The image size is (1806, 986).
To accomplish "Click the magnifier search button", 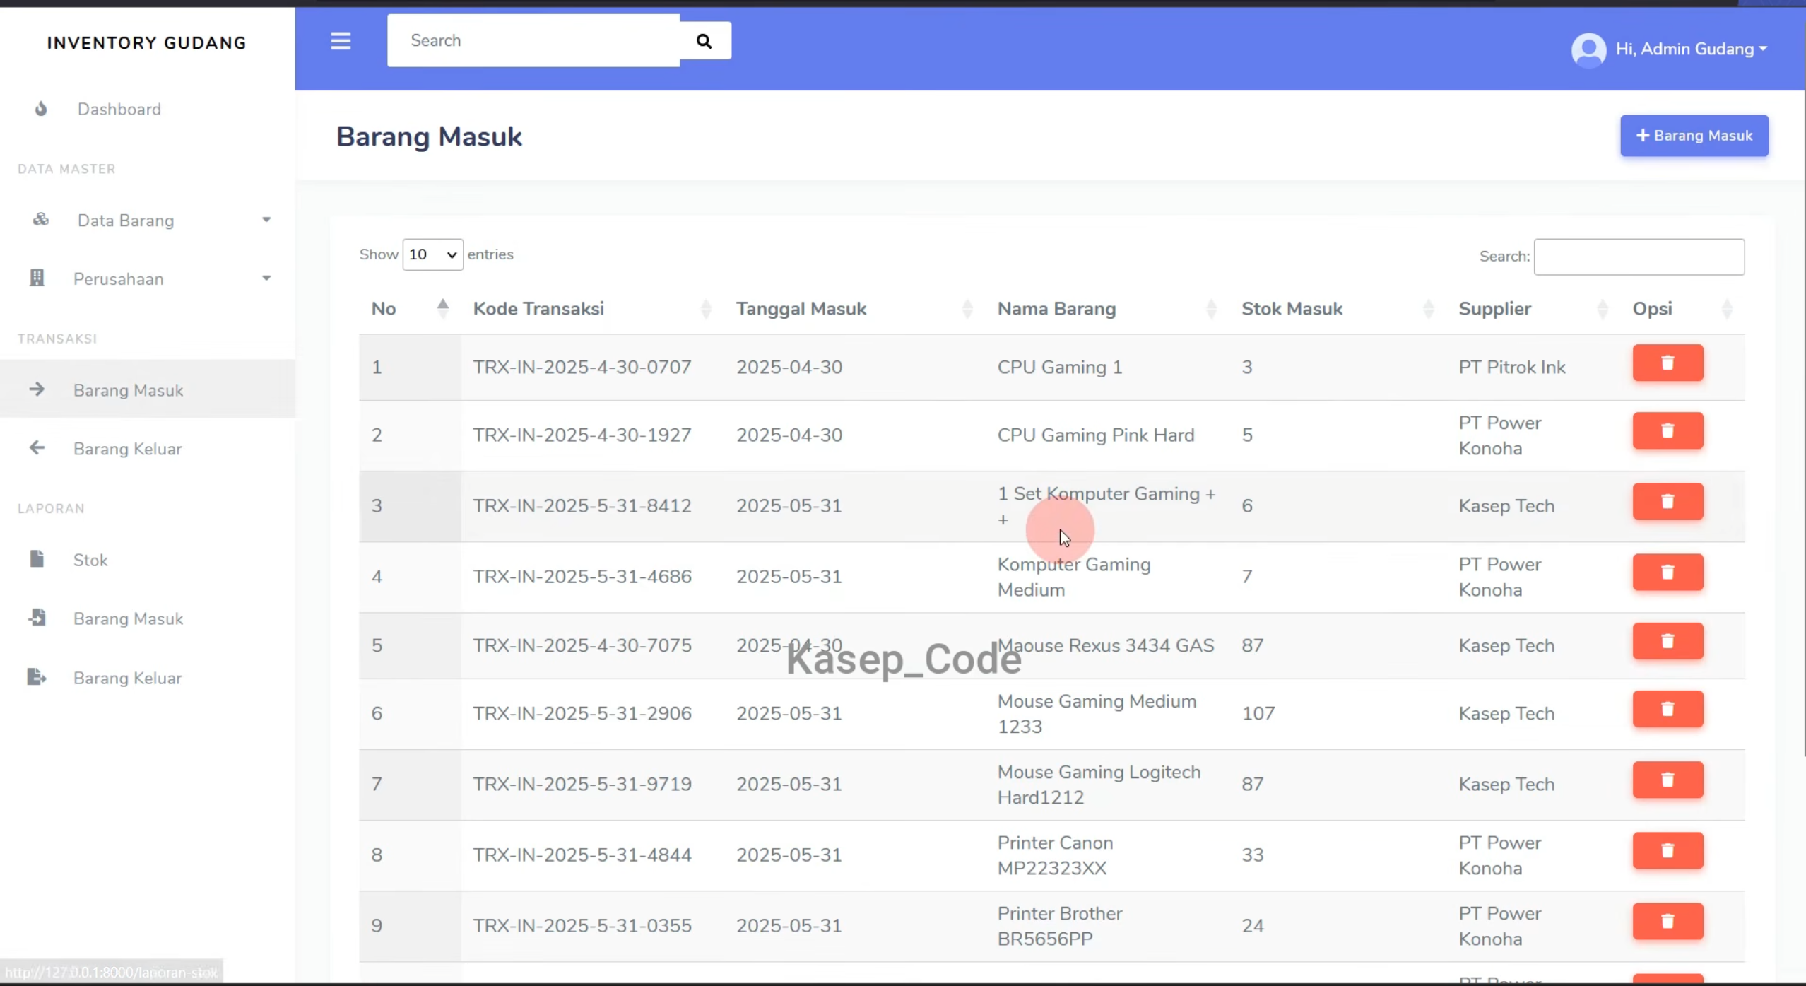I will point(704,41).
